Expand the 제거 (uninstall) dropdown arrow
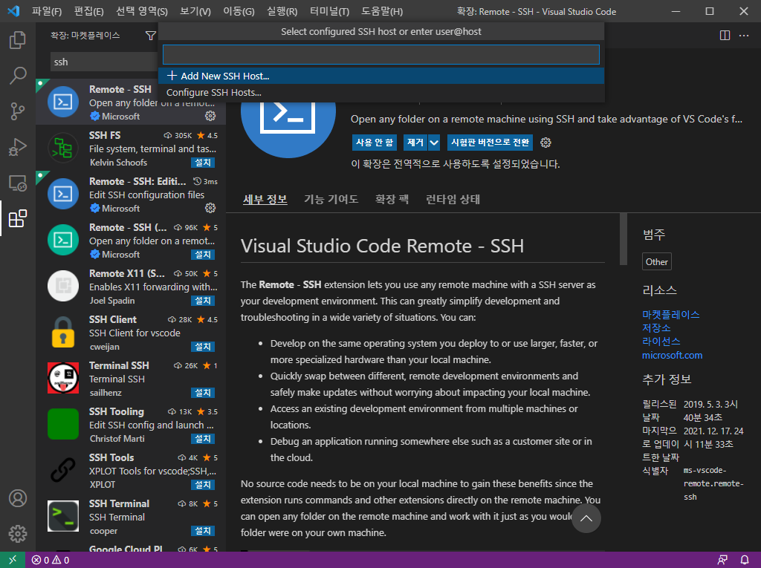Image resolution: width=761 pixels, height=568 pixels. [x=434, y=143]
